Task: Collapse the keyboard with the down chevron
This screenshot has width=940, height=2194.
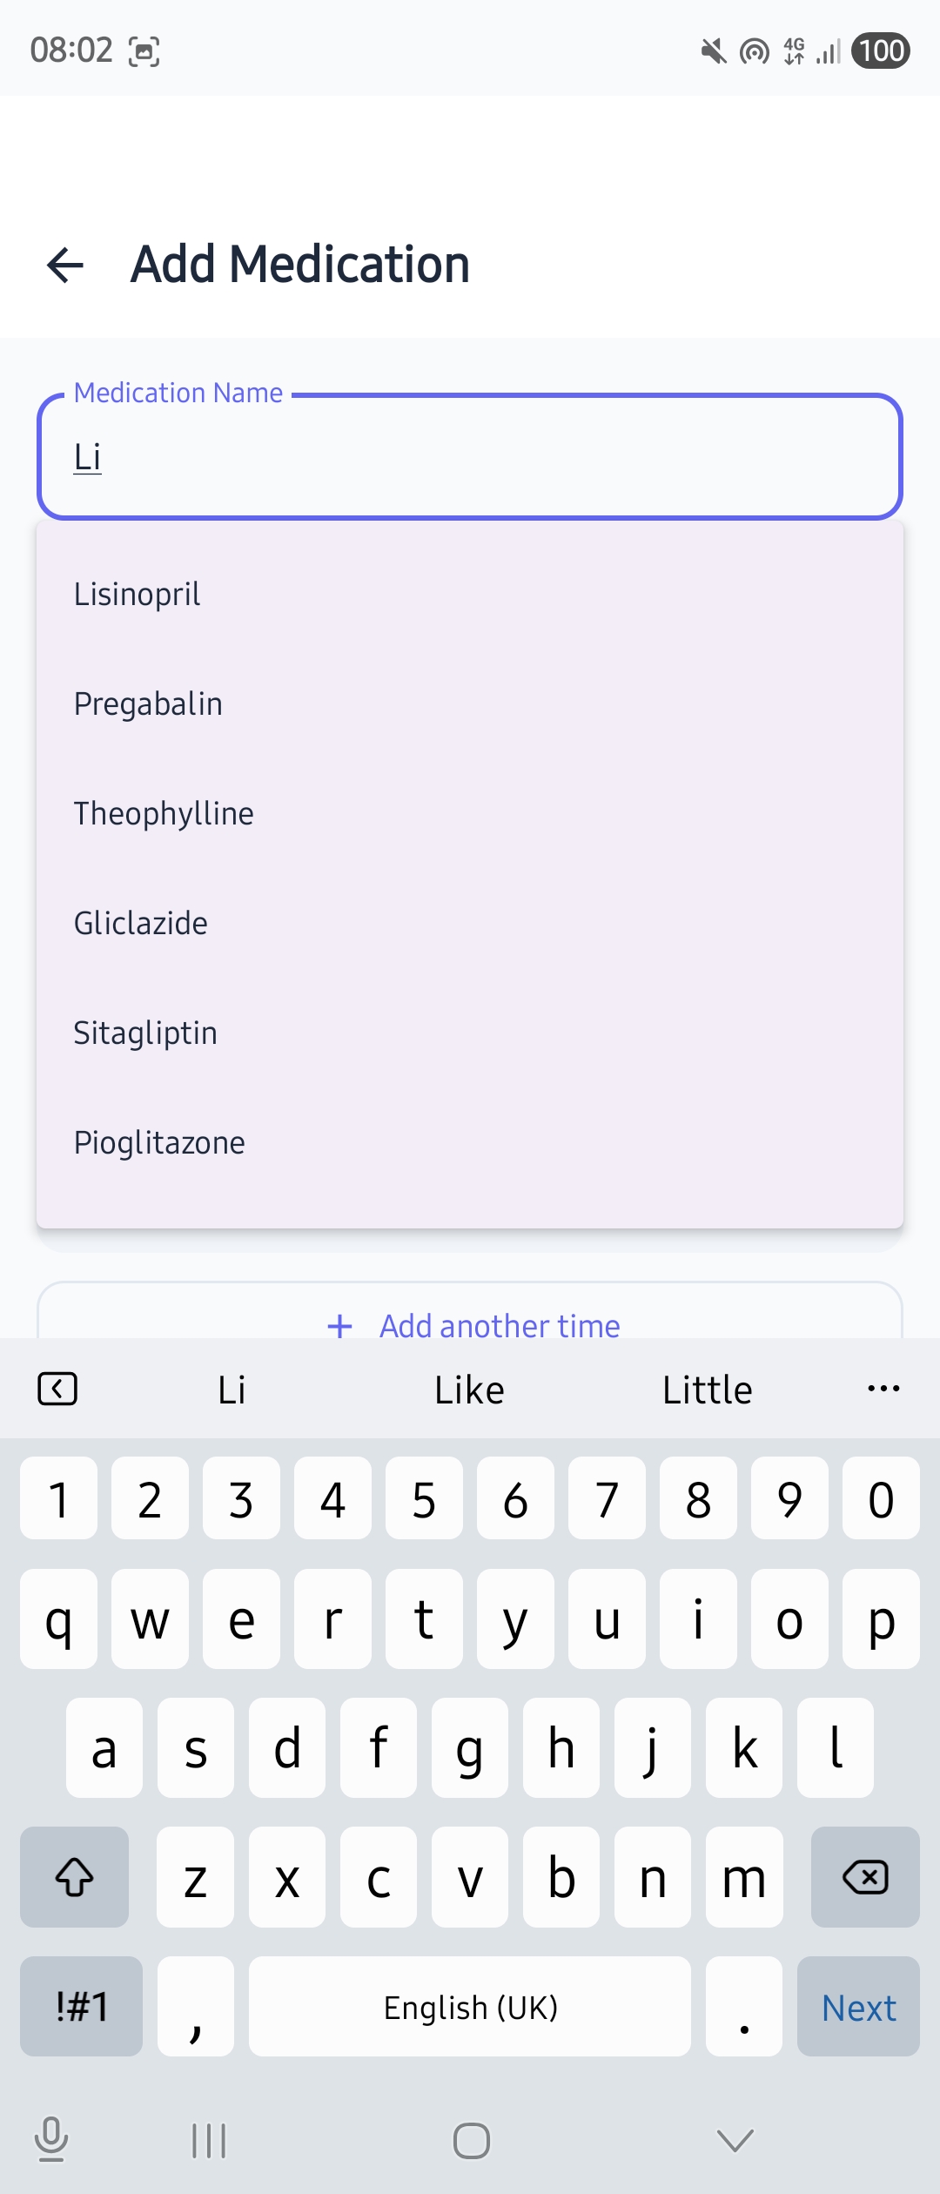Action: pos(733,2140)
